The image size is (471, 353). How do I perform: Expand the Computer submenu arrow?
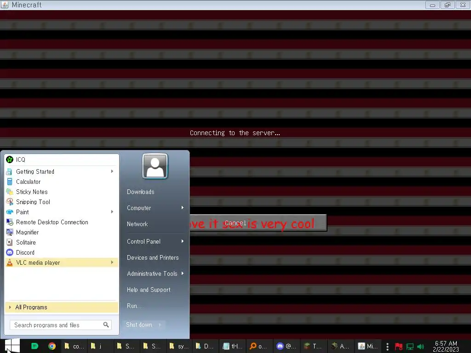point(182,208)
